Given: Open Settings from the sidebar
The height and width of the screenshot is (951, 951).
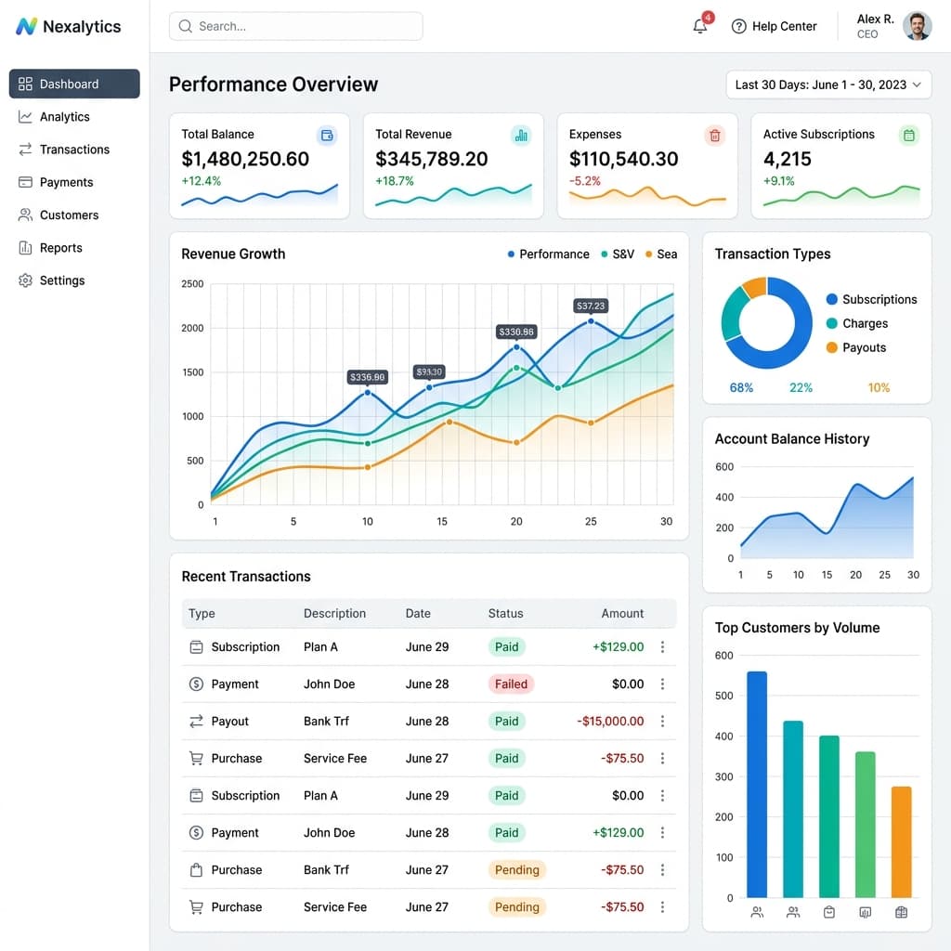Looking at the screenshot, I should coord(74,280).
